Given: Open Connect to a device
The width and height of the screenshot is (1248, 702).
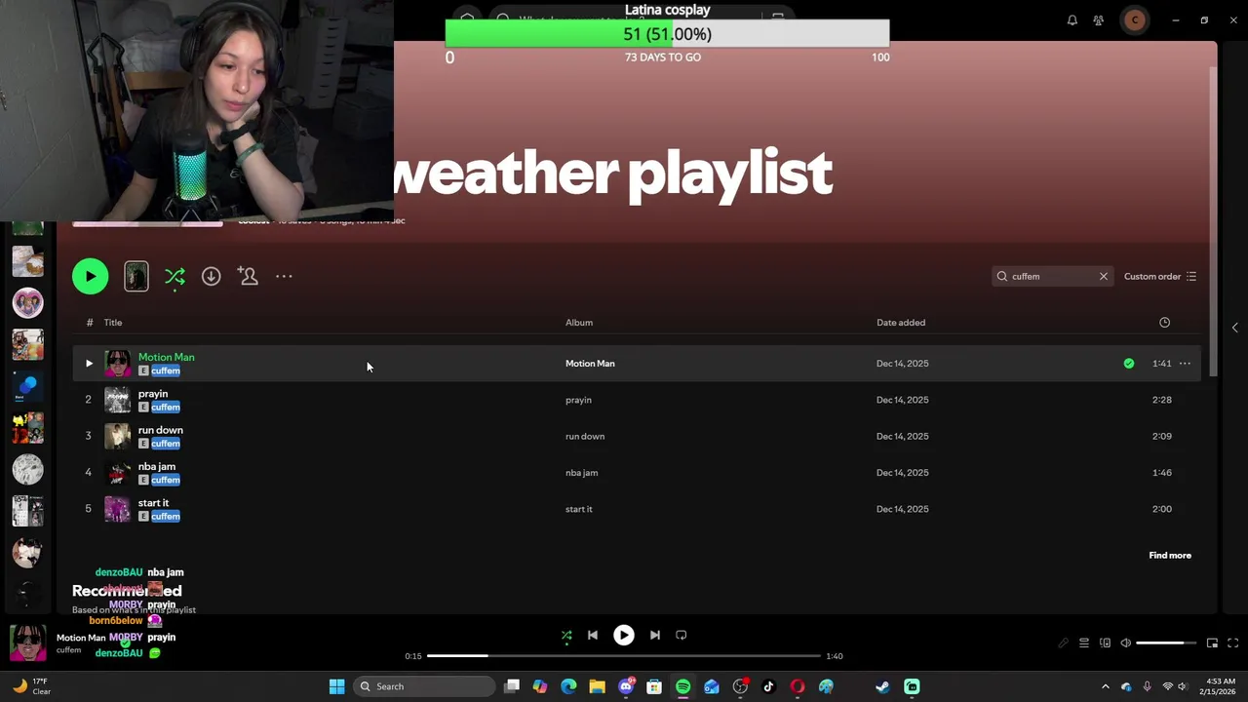Looking at the screenshot, I should click(1105, 643).
